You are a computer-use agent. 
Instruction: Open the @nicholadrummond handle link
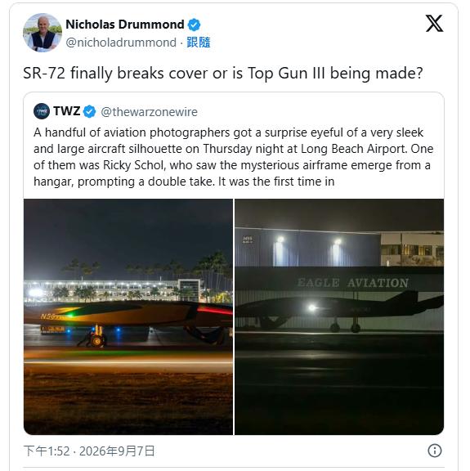point(121,43)
